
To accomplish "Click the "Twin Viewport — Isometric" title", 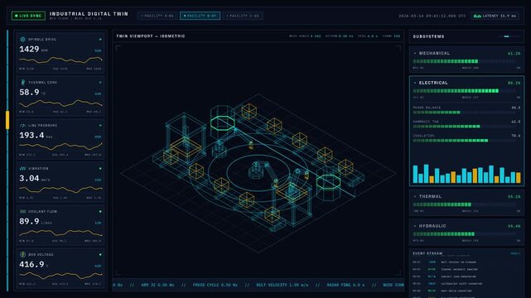I will (x=151, y=36).
